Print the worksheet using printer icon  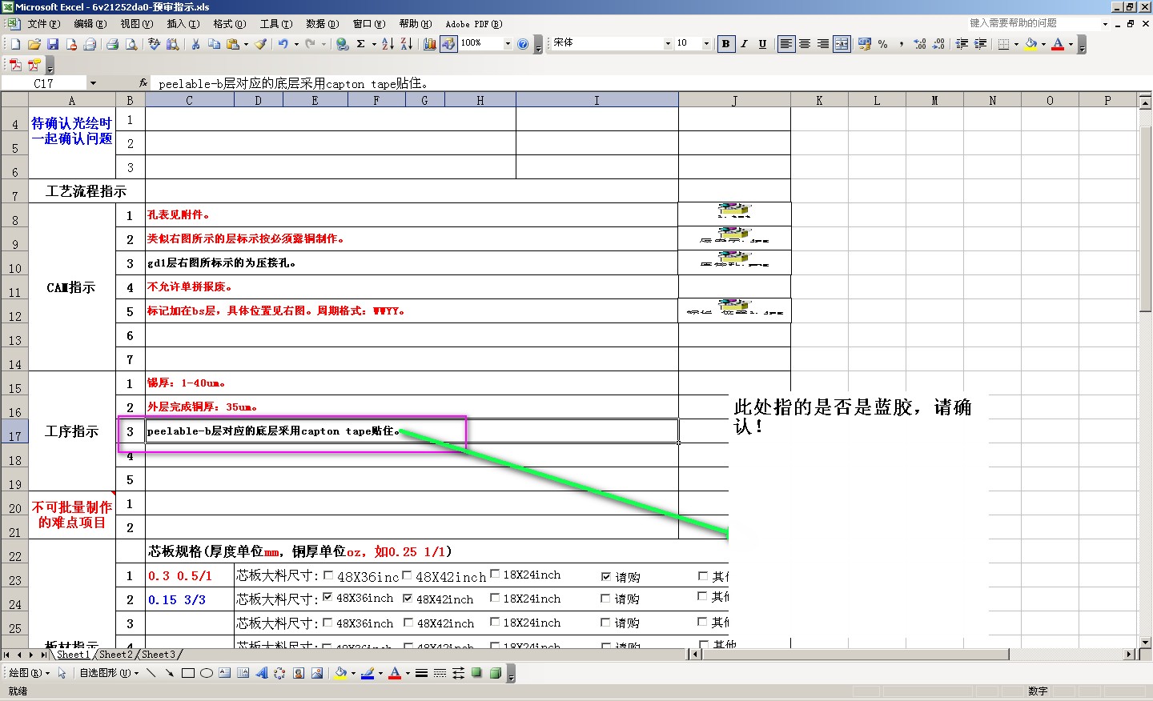pyautogui.click(x=113, y=44)
